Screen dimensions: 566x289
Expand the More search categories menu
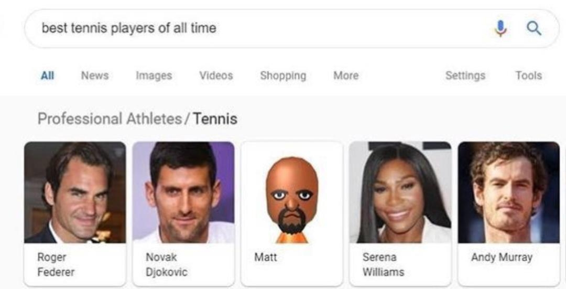pyautogui.click(x=346, y=76)
